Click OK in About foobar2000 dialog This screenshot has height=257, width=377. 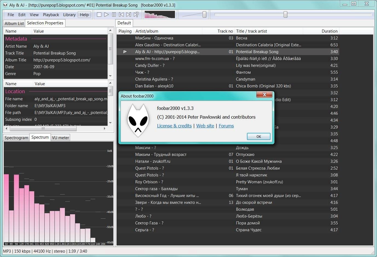[259, 136]
